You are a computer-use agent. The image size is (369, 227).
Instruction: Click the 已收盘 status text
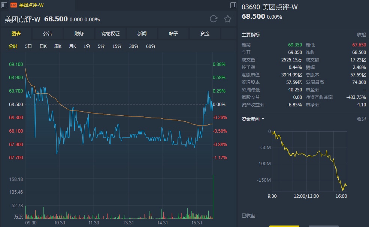click(248, 216)
